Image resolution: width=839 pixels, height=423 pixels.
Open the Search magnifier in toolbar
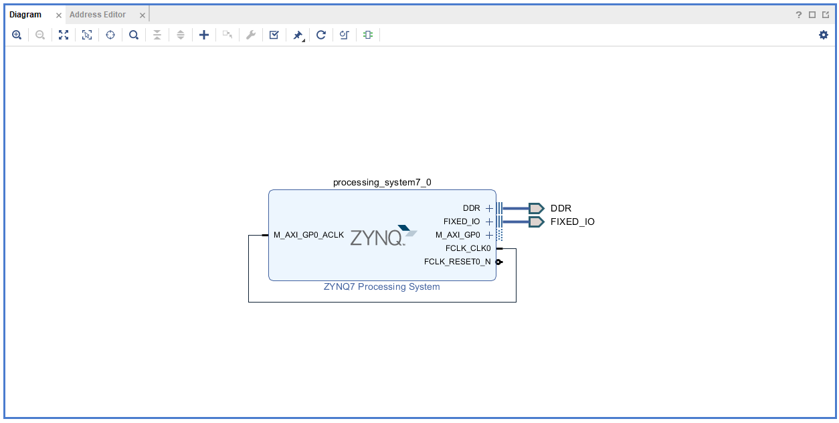tap(134, 35)
